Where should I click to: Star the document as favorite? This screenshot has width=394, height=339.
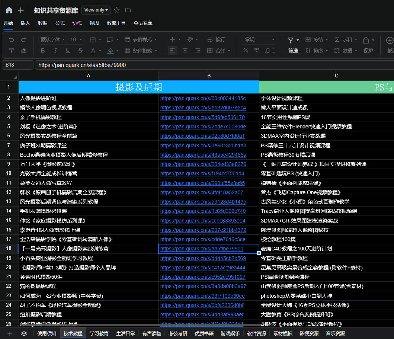[116, 10]
